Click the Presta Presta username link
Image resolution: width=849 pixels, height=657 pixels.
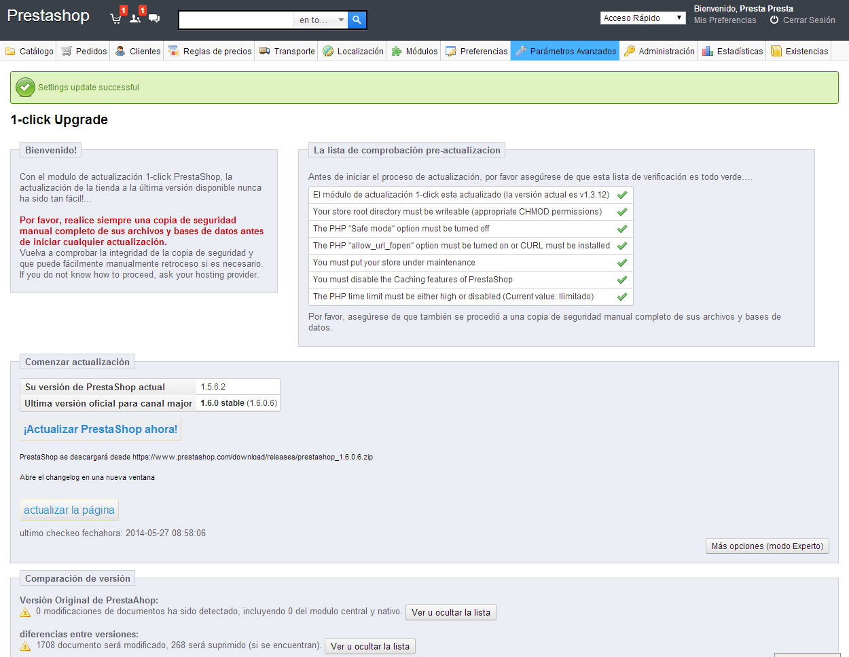click(766, 9)
